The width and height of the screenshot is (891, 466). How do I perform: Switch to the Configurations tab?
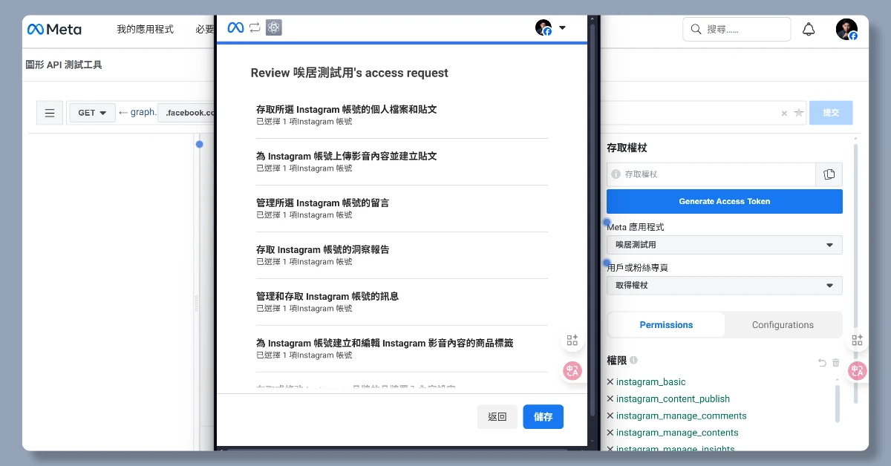[783, 325]
